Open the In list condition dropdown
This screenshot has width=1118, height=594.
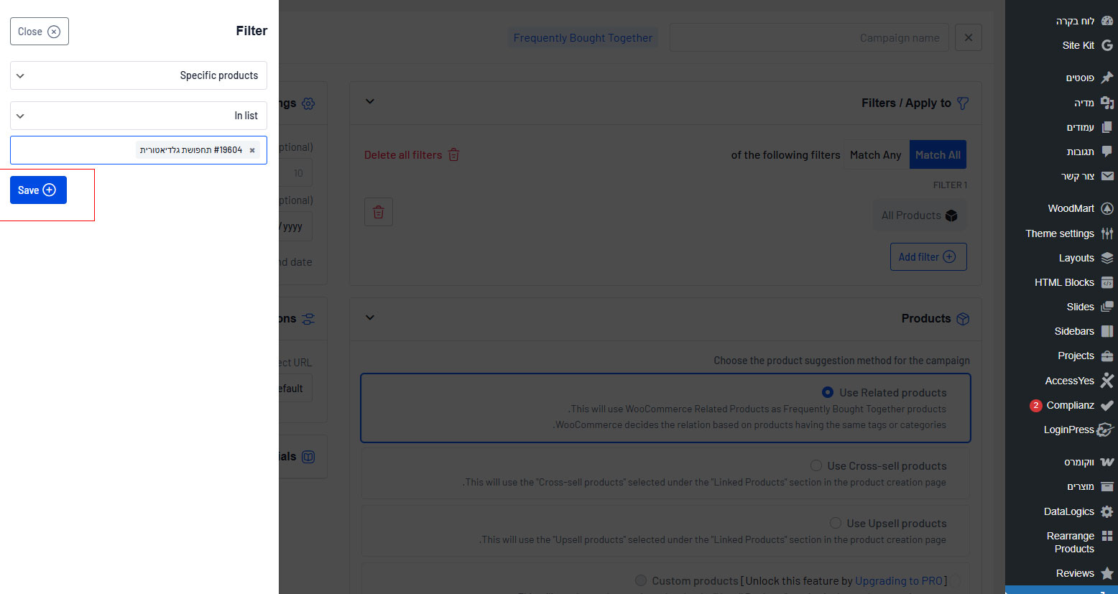coord(139,116)
